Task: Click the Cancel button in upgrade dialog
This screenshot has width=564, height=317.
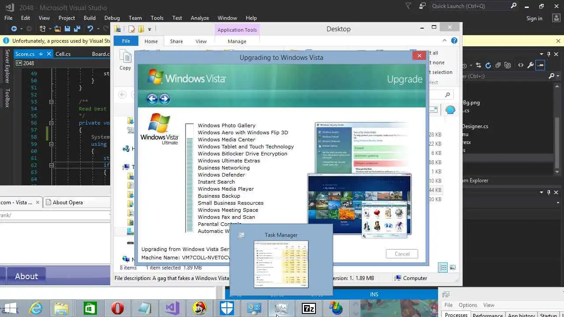Action: (402, 254)
